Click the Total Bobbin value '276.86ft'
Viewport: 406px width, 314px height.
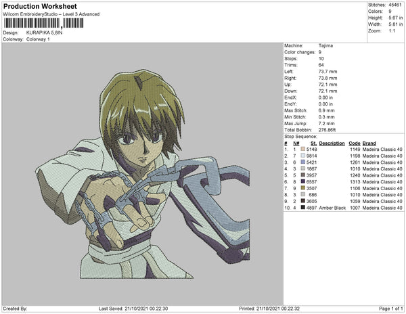[x=327, y=130]
